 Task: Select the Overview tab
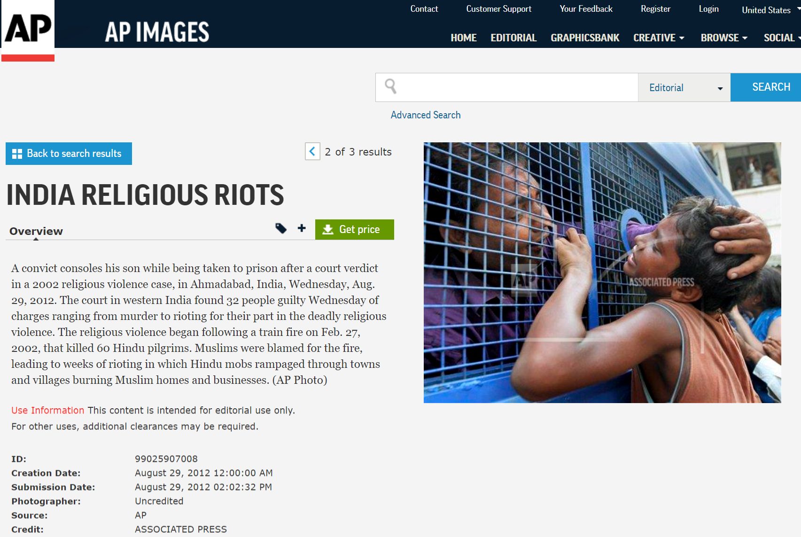36,231
